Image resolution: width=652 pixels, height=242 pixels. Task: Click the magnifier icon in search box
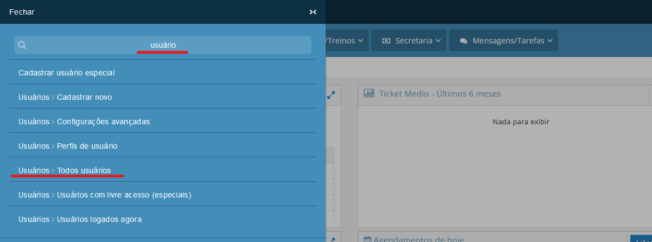[22, 46]
